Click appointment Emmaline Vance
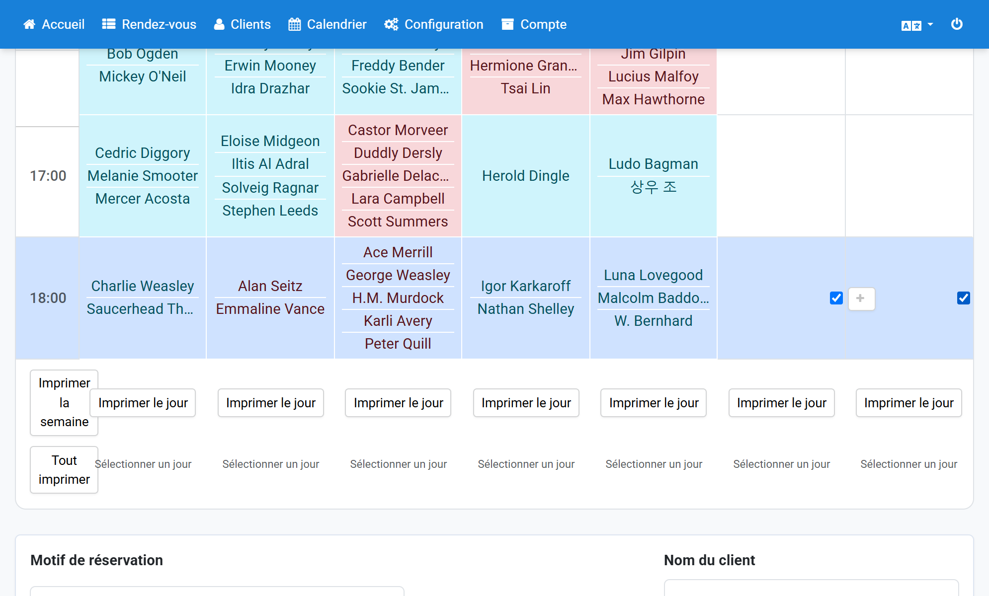This screenshot has width=989, height=596. pyautogui.click(x=270, y=309)
